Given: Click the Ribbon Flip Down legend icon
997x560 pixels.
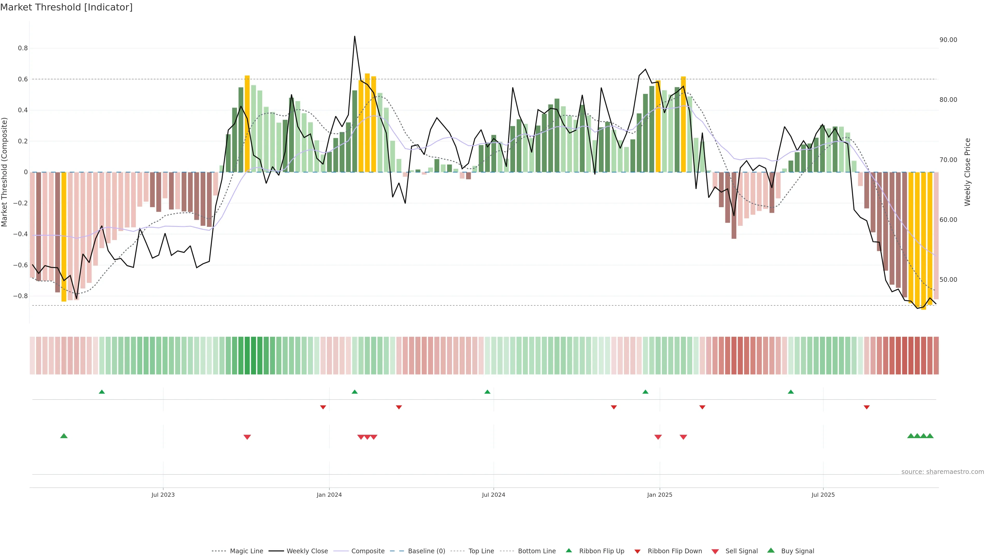Looking at the screenshot, I should click(637, 551).
